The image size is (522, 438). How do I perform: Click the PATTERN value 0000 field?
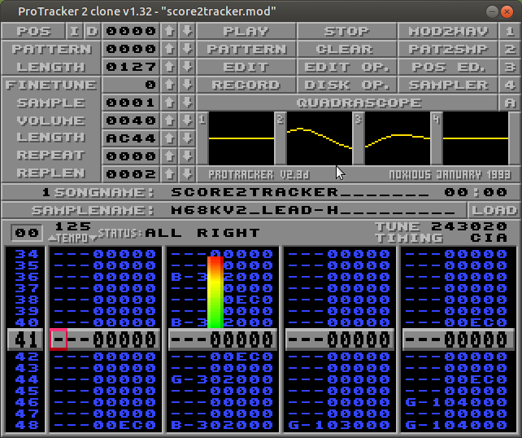pos(131,49)
